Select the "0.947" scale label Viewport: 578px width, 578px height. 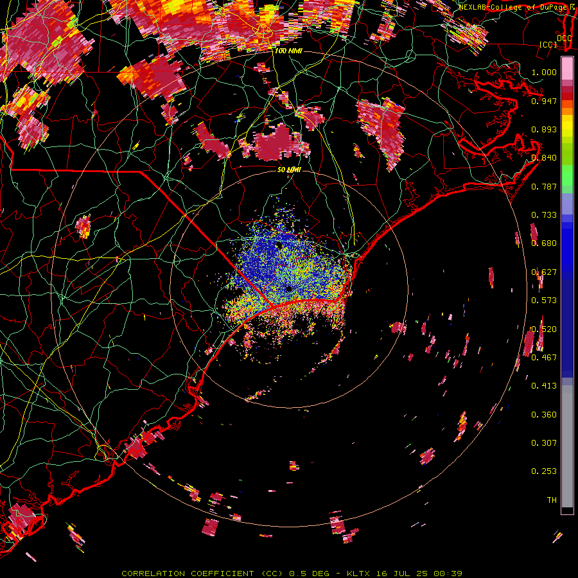[544, 101]
